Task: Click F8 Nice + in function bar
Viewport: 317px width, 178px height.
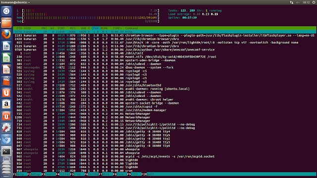Action: pyautogui.click(x=120, y=174)
